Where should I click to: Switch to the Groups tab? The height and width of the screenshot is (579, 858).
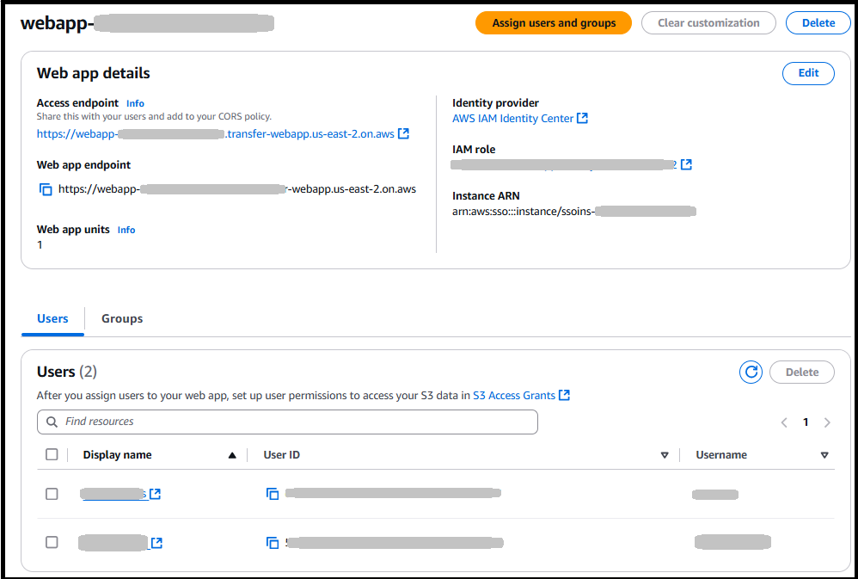(x=121, y=318)
